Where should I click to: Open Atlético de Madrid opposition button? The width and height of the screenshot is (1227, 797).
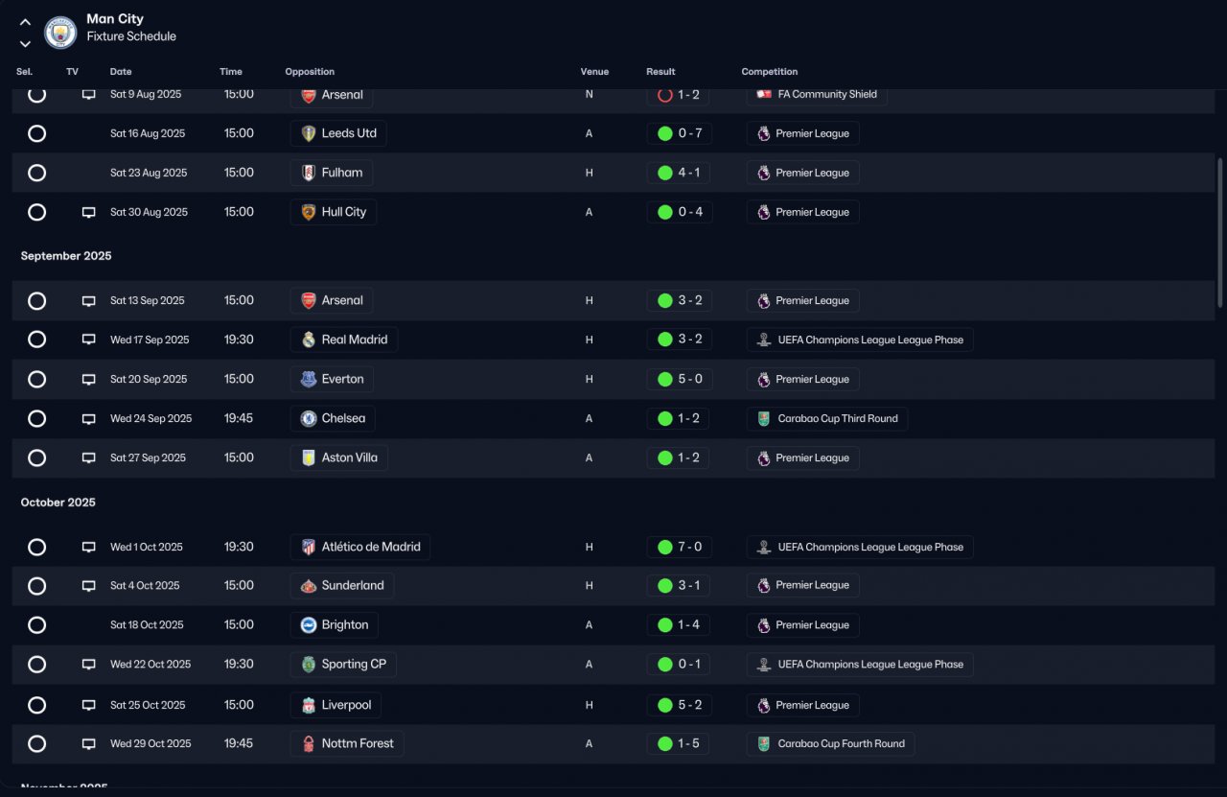click(x=360, y=548)
